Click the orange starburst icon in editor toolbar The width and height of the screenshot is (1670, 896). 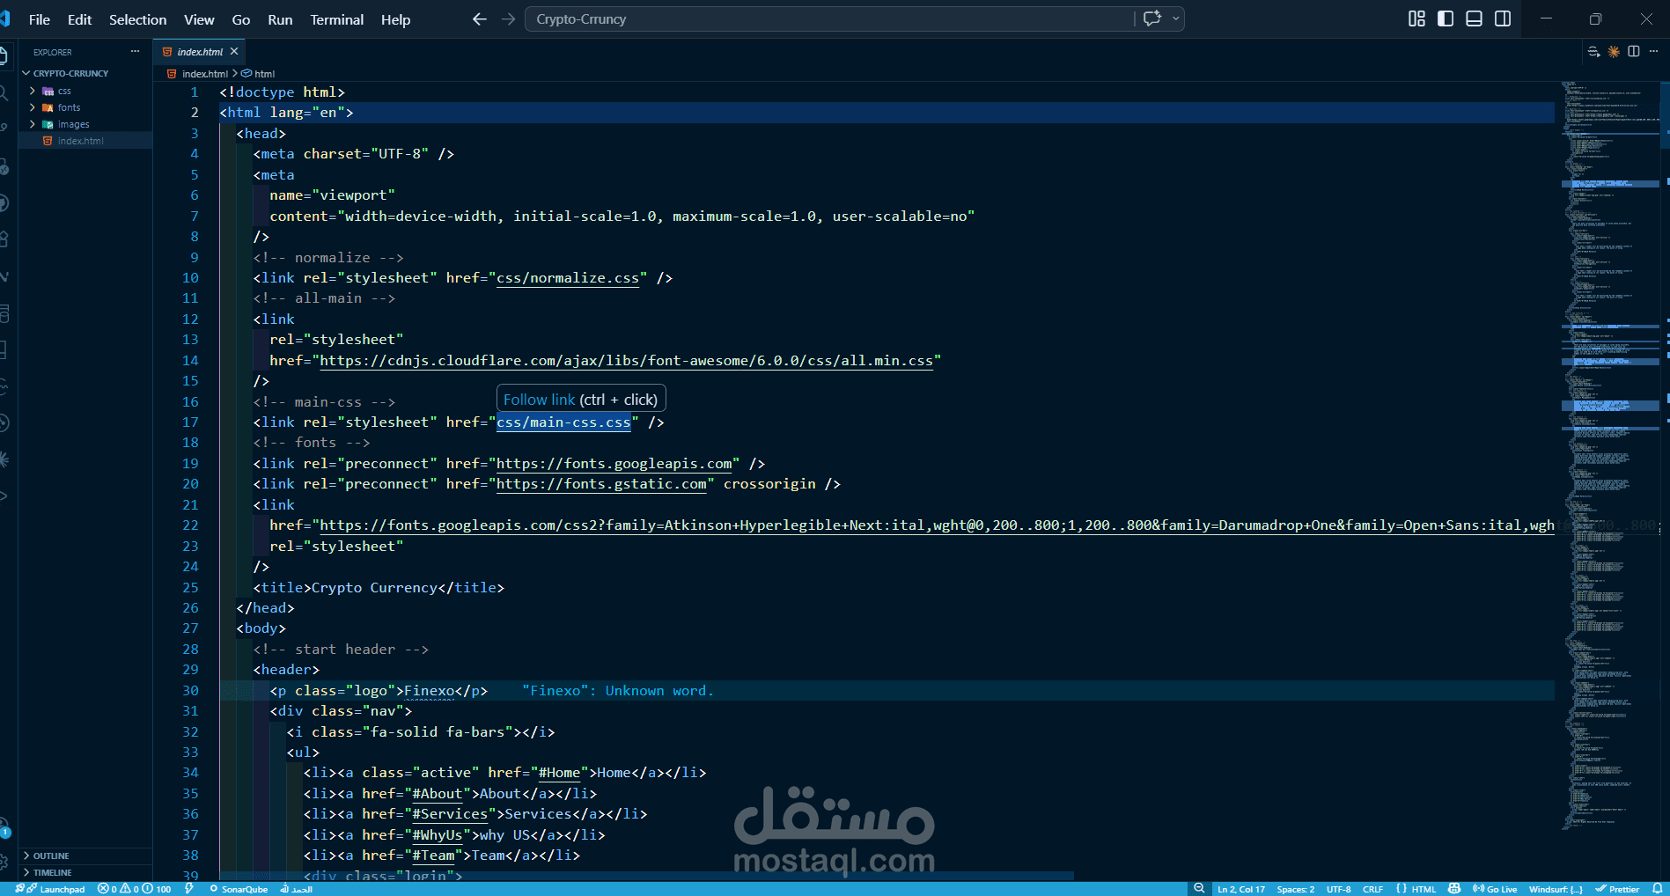(x=1614, y=52)
